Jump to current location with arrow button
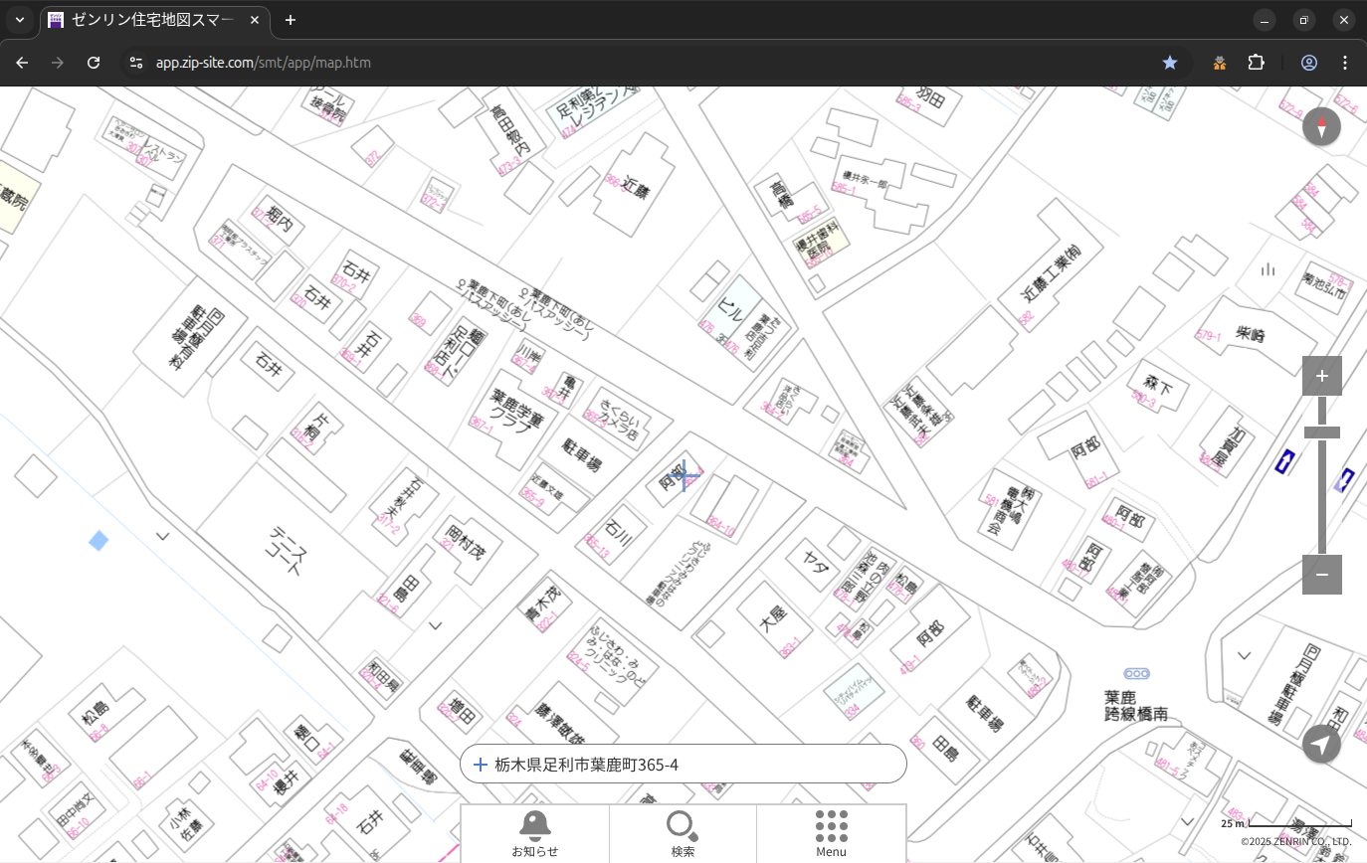This screenshot has width=1367, height=863. (1321, 744)
